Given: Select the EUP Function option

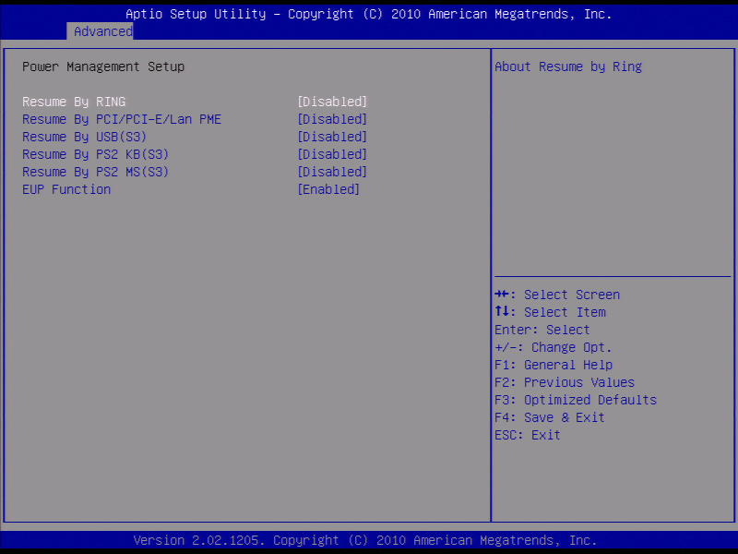Looking at the screenshot, I should click(x=66, y=189).
